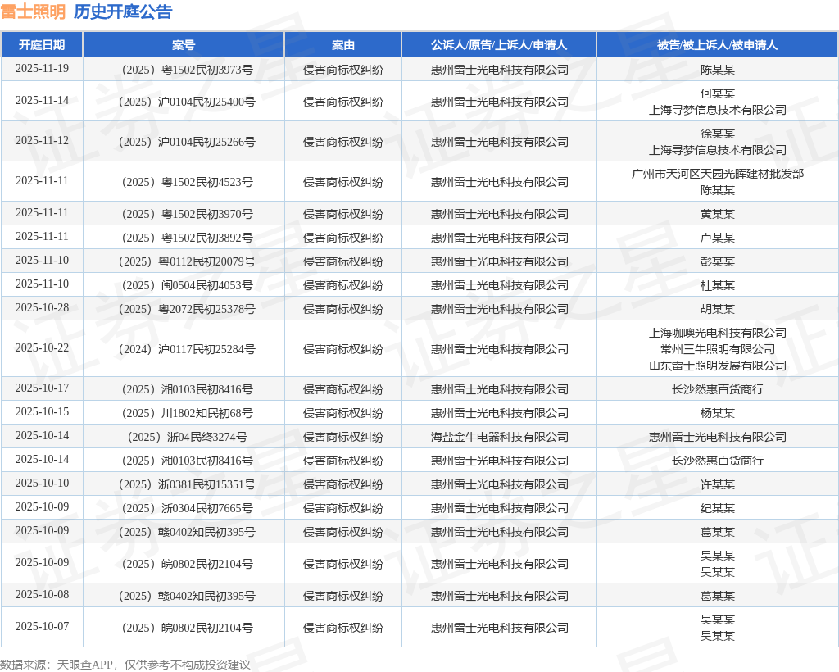Viewport: 839px width, 672px height.
Task: Click the 开庭日期 column header
Action: pyautogui.click(x=42, y=45)
